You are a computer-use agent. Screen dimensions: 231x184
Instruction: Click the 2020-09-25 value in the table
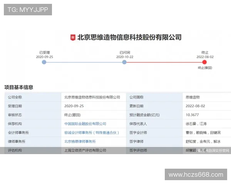[74, 106]
